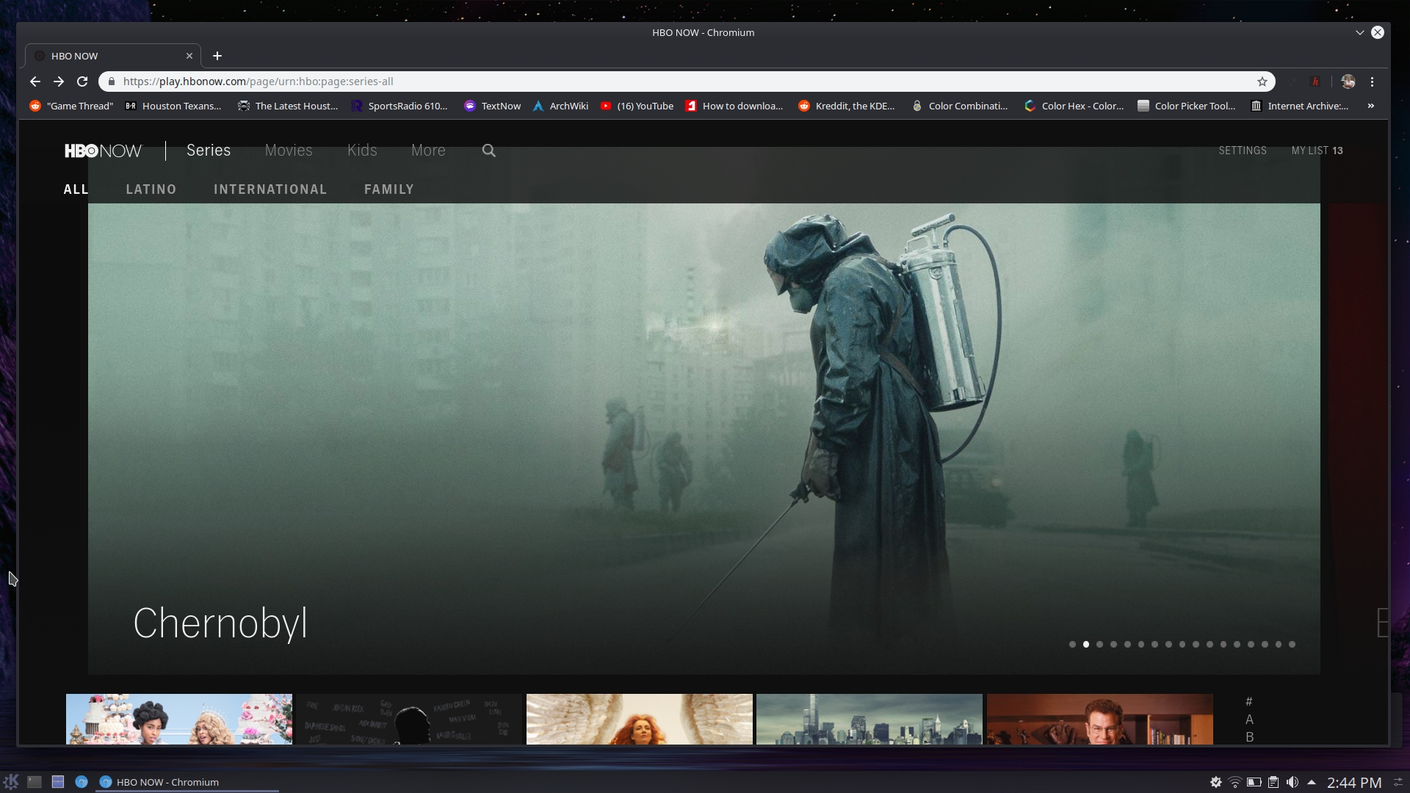Open HBO search with the magnifier icon

coord(489,151)
